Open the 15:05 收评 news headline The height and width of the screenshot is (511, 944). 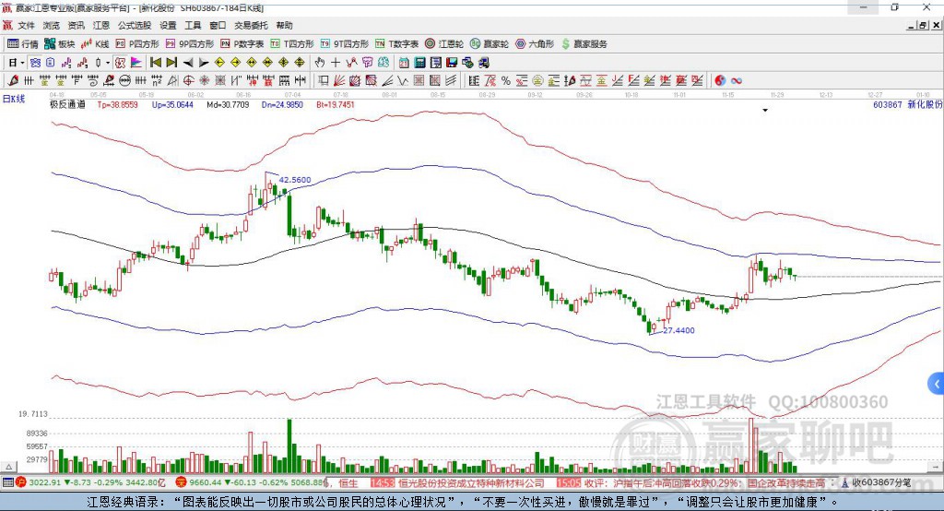691,483
